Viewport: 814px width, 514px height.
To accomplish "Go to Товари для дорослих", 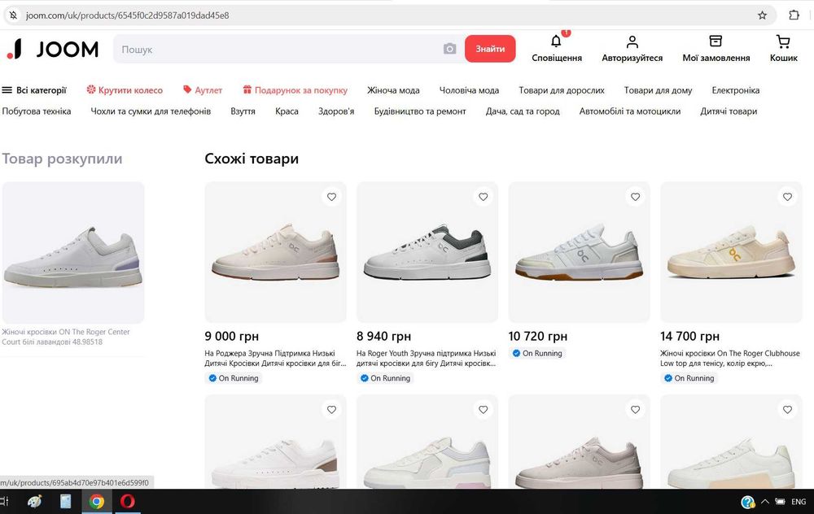I will (562, 90).
